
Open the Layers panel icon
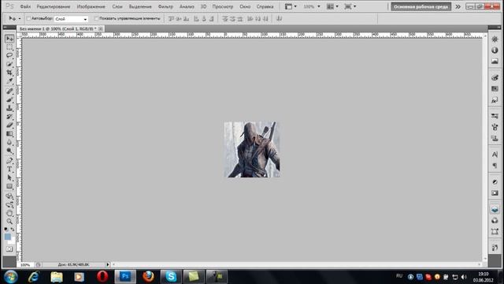495,210
